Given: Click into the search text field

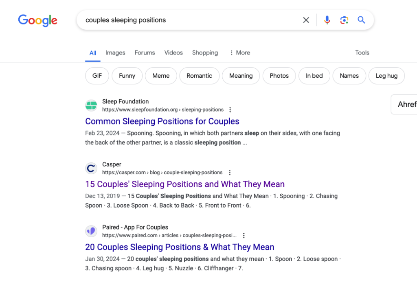Looking at the screenshot, I should (x=187, y=20).
